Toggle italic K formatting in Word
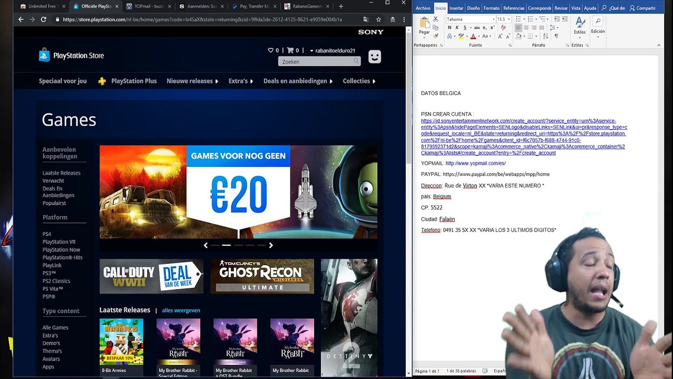This screenshot has height=379, width=673. point(457,27)
